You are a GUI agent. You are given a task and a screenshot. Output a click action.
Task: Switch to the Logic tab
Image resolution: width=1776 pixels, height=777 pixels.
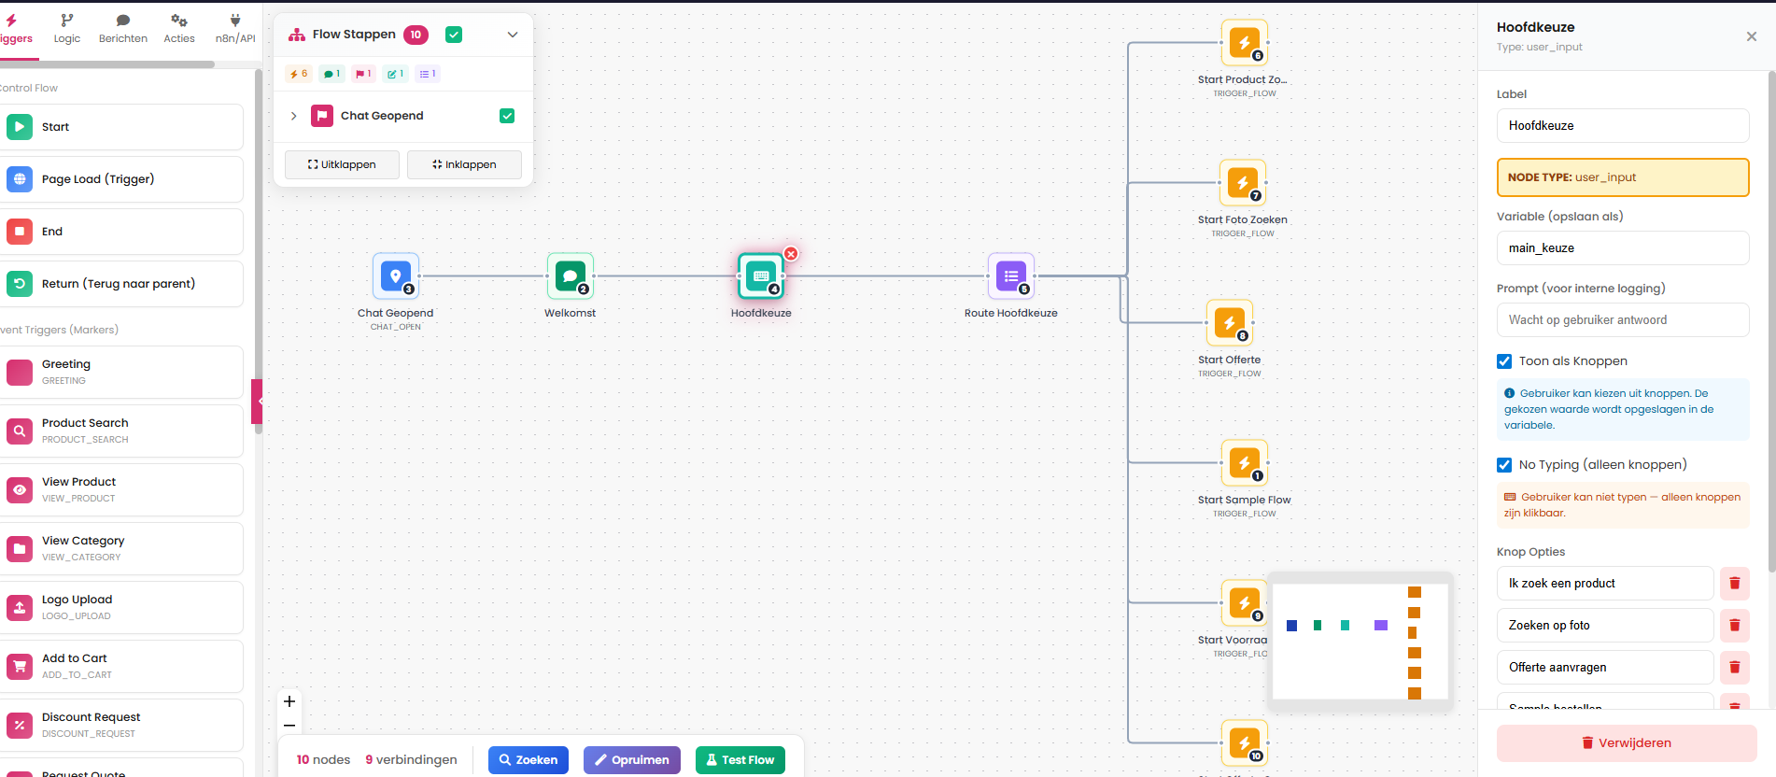[67, 29]
